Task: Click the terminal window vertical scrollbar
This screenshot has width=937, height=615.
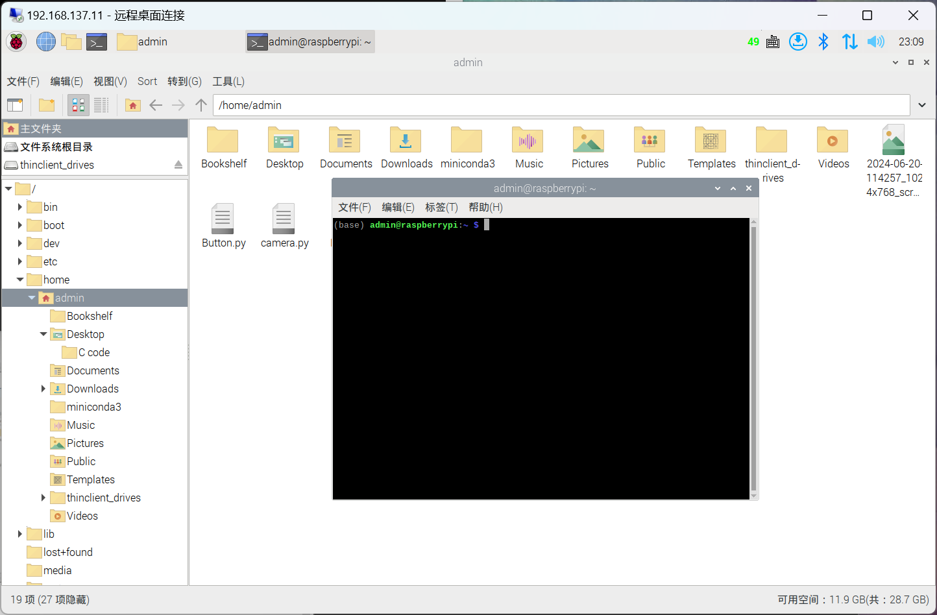Action: click(753, 359)
